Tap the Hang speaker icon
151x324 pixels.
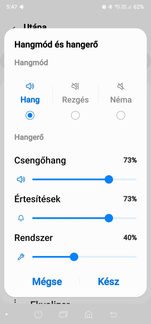30,86
